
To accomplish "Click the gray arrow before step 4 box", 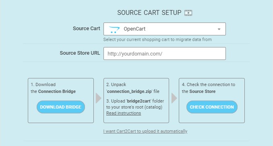I will (x=174, y=98).
